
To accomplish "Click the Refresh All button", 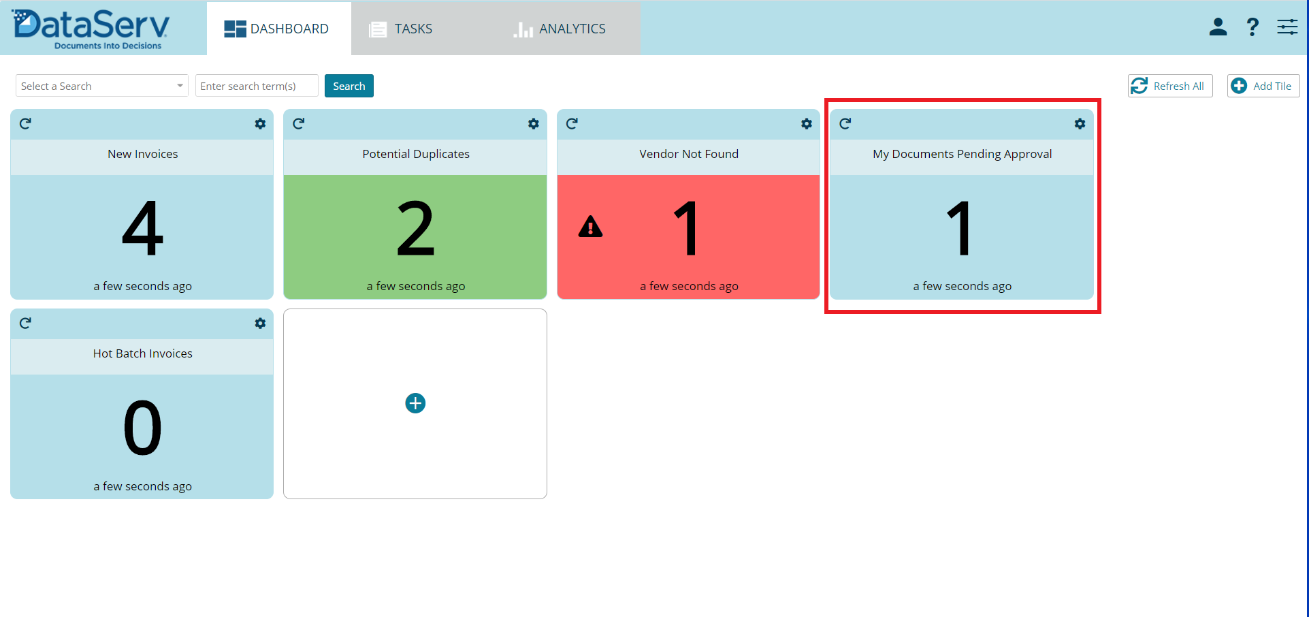I will click(x=1169, y=86).
